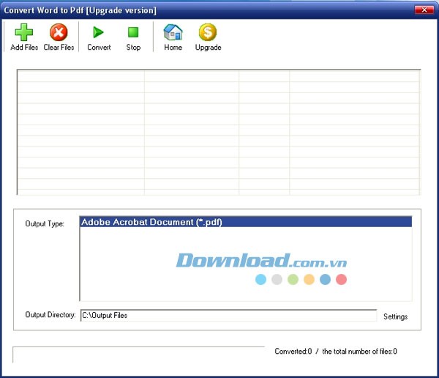This screenshot has width=439, height=378.
Task: Click the Output Type label
Action: coord(45,223)
